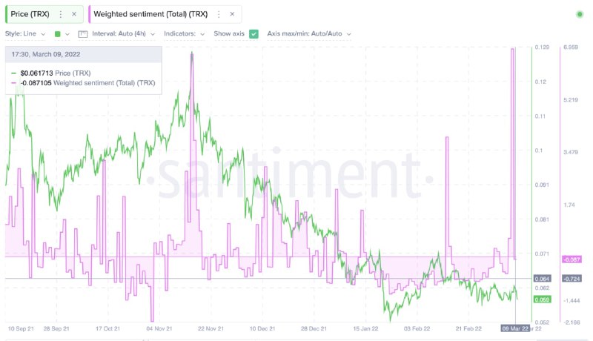
Task: Click the green live status dot
Action: pyautogui.click(x=579, y=14)
